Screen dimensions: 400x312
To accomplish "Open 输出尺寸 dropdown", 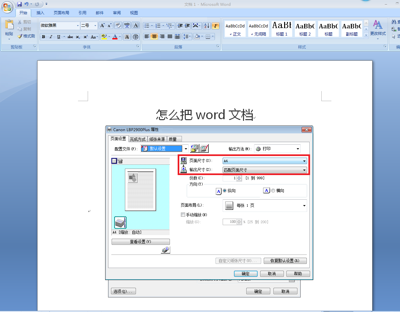I will (265, 170).
